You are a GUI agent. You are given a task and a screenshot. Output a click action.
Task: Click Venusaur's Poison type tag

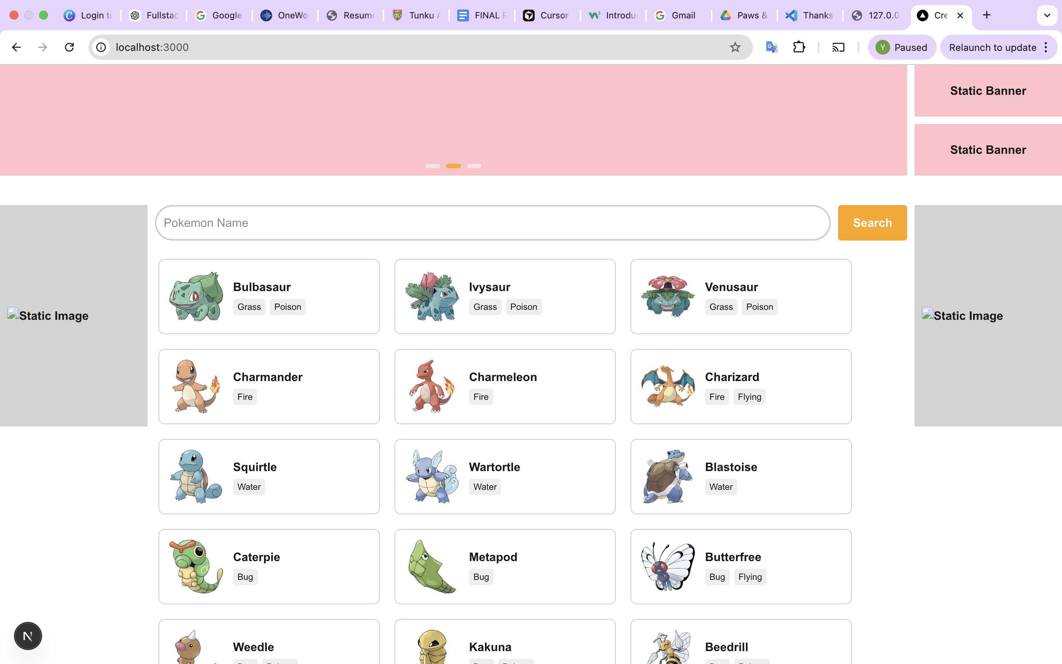tap(759, 307)
